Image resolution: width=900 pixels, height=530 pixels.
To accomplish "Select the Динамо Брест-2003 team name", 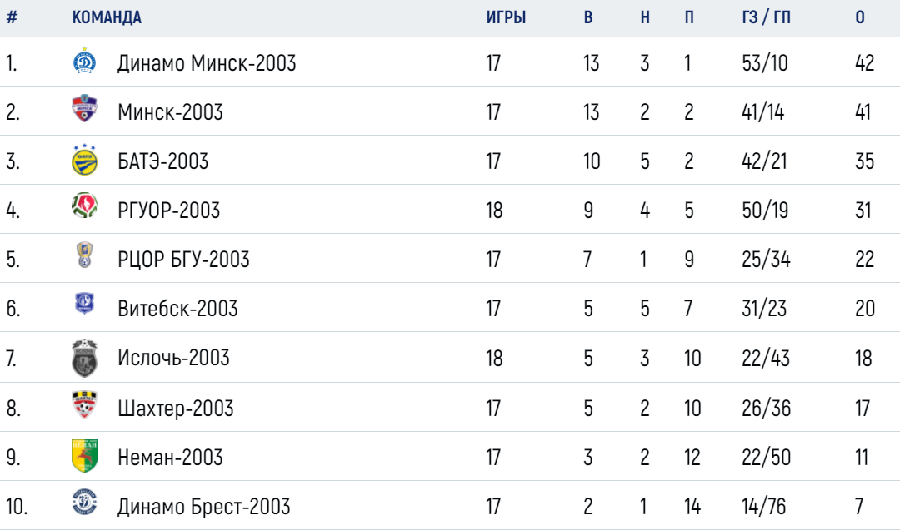I will tap(204, 507).
